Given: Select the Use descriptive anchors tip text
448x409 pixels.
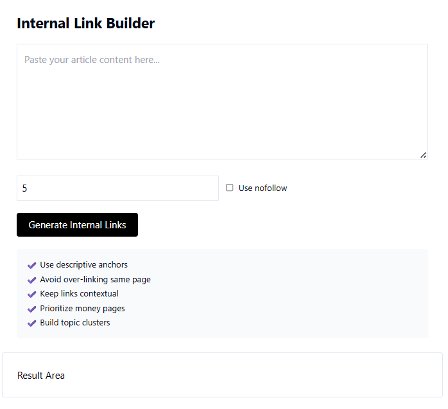Looking at the screenshot, I should click(83, 265).
